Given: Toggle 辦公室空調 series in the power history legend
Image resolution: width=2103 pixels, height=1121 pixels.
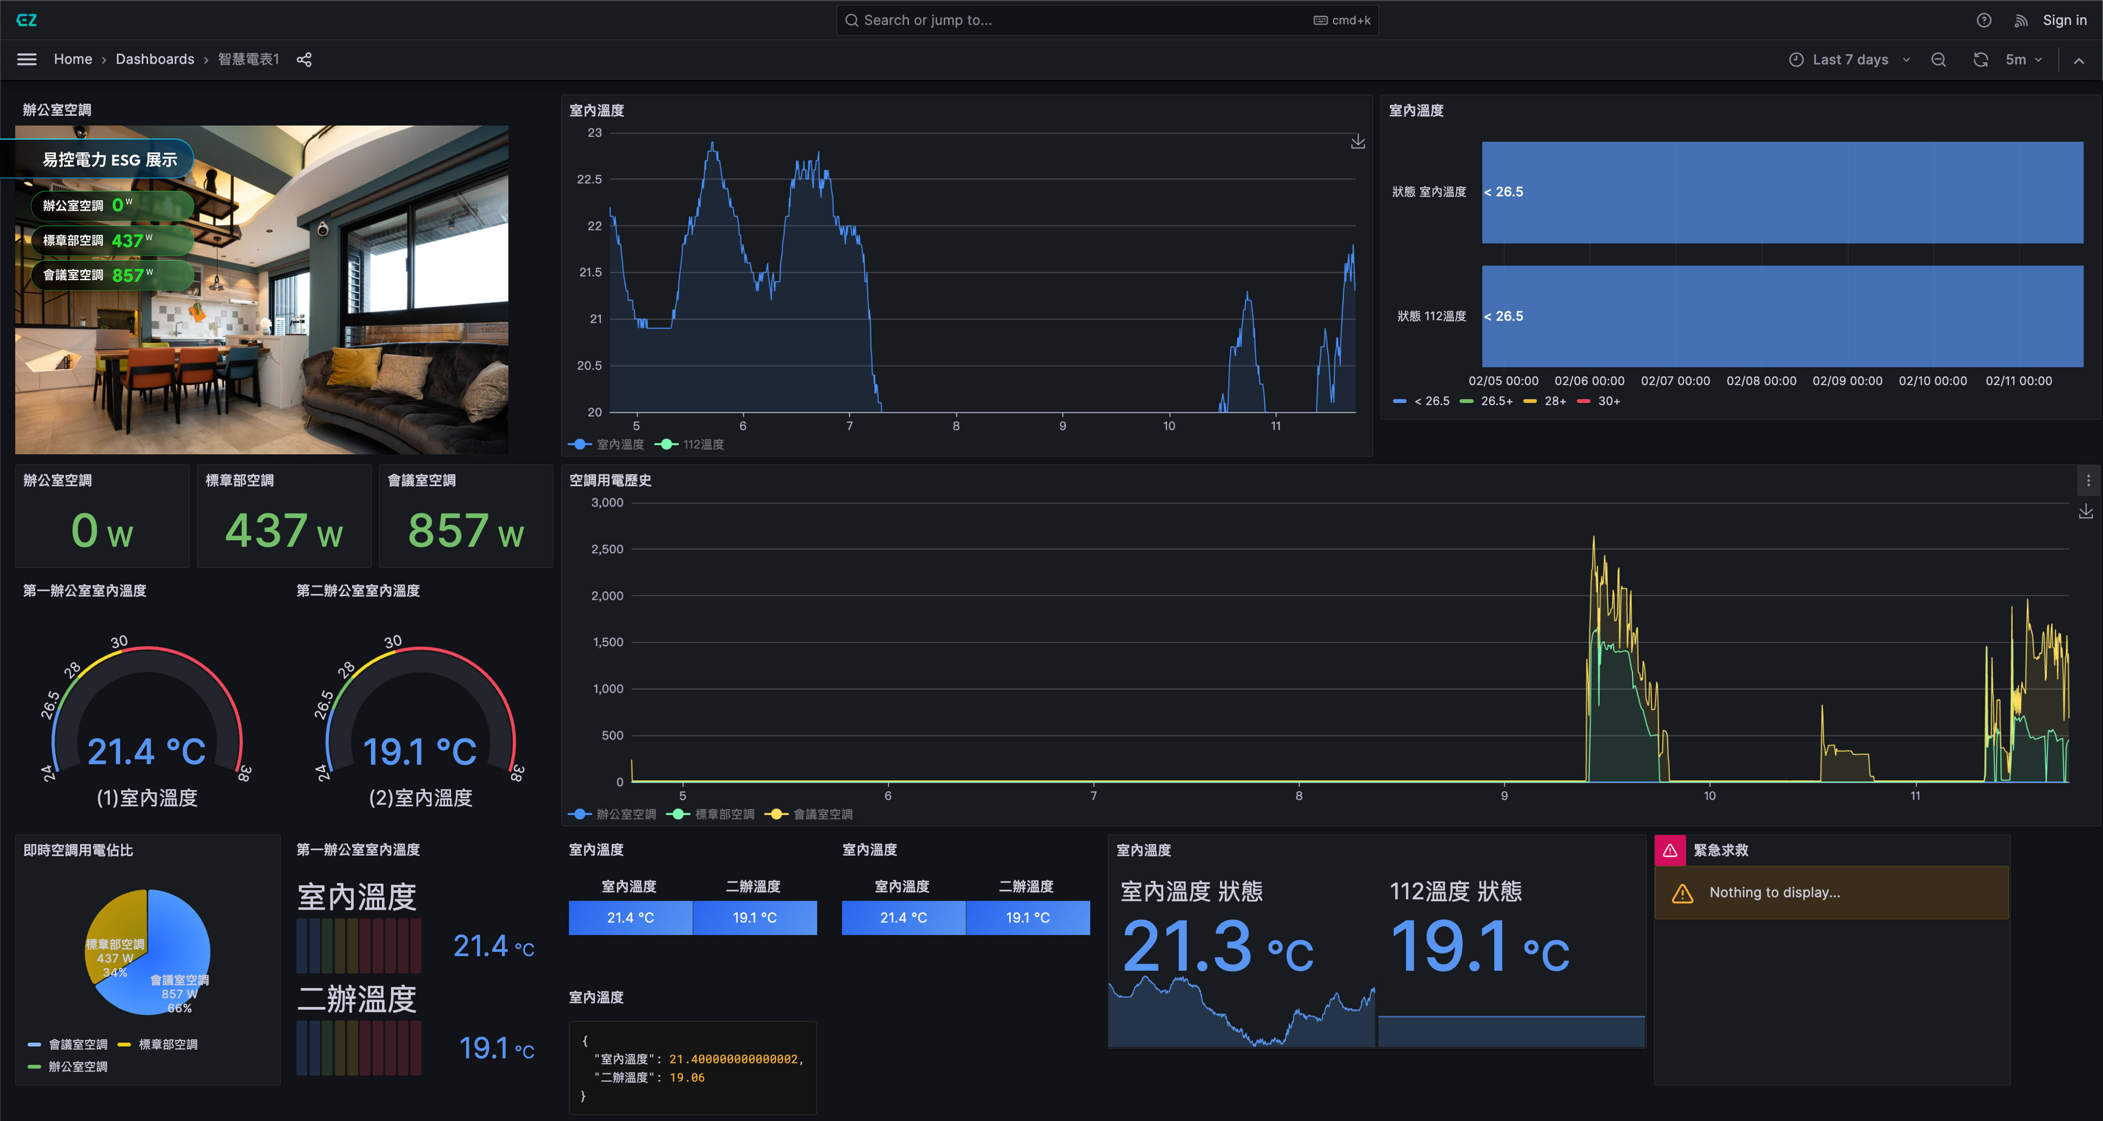Looking at the screenshot, I should [625, 814].
